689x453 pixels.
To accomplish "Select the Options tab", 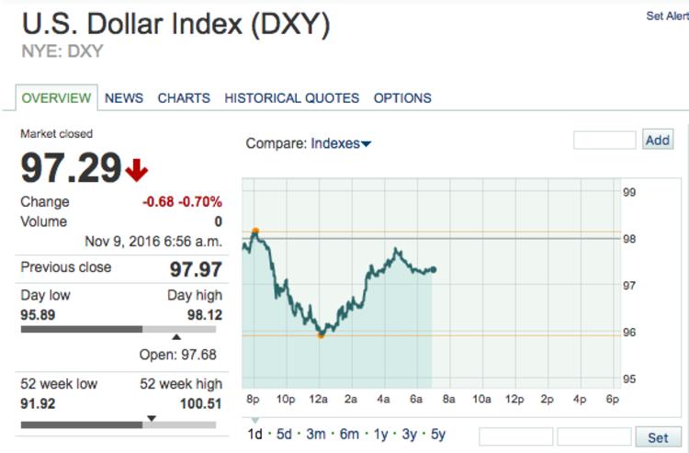I will coord(402,98).
